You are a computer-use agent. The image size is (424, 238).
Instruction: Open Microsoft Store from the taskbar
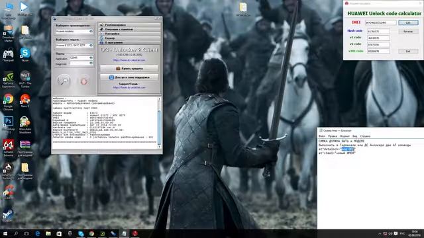click(59, 233)
